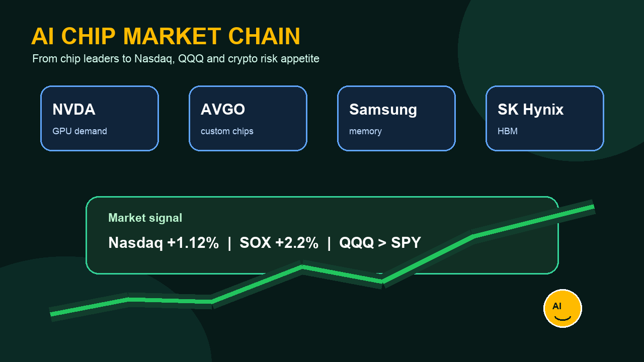Screen dimensions: 644x362
Task: Click the GPU demand caption
Action: [x=79, y=131]
